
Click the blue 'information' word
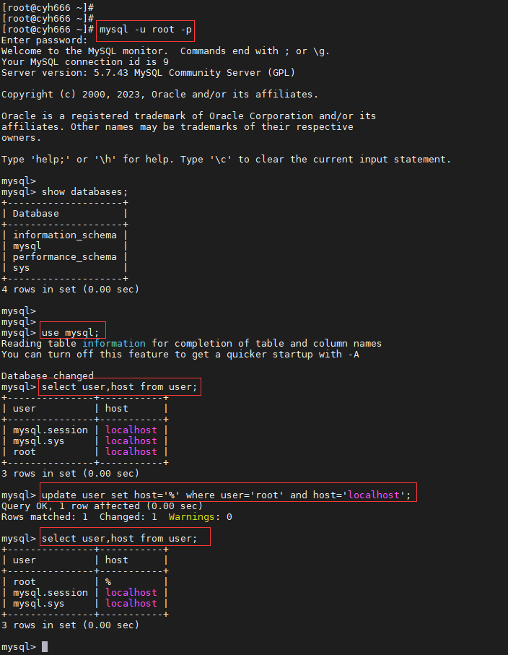point(114,343)
